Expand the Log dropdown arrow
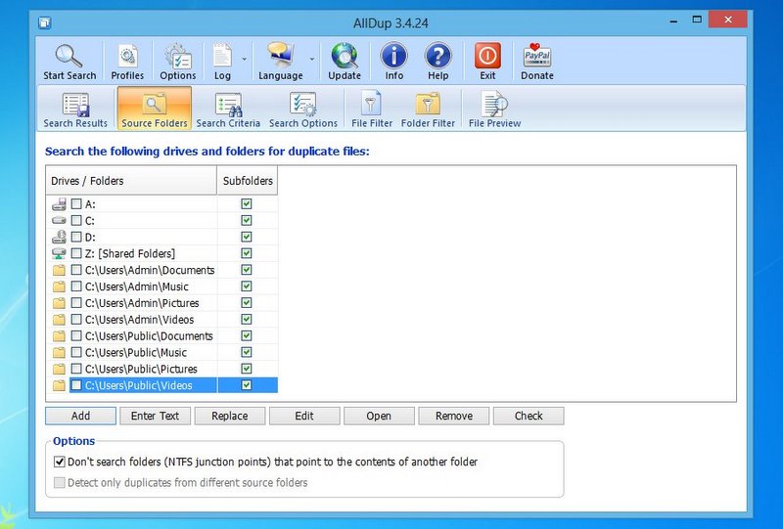The width and height of the screenshot is (783, 529). point(244,59)
